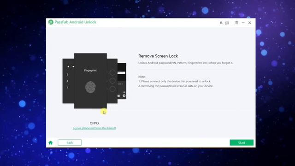Click note about erasing all data
295x166 pixels.
[x=176, y=86]
